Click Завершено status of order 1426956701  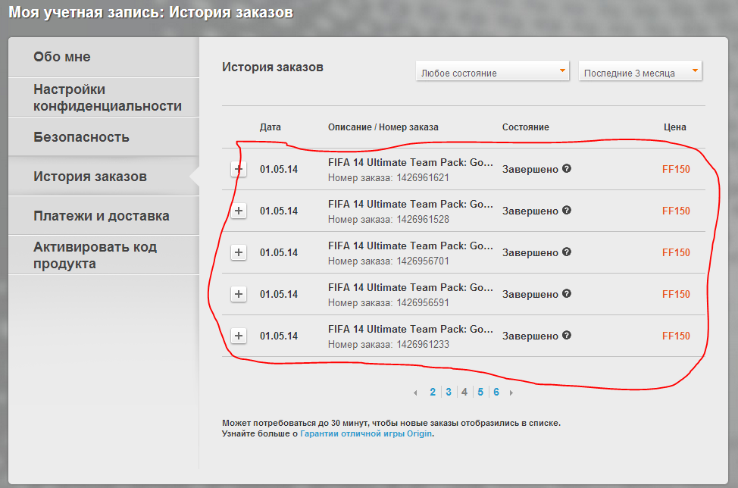pos(530,252)
